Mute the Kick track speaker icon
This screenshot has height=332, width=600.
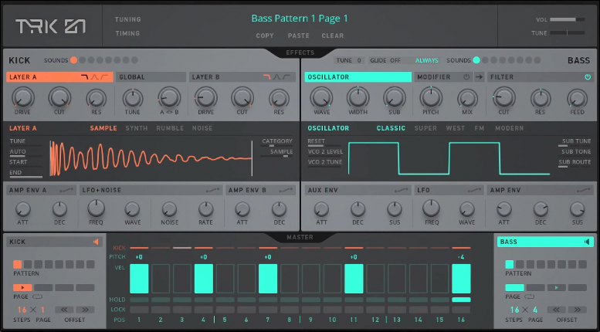(x=96, y=242)
